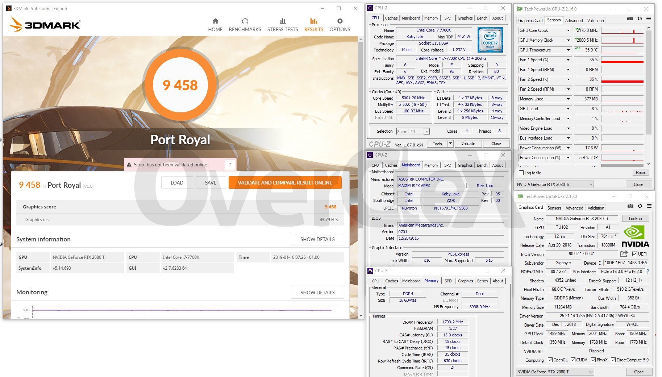Screen dimensions: 662x377
Task: Open the hamburger menu in GPU-Z Graphics Card window
Action: pyautogui.click(x=649, y=206)
